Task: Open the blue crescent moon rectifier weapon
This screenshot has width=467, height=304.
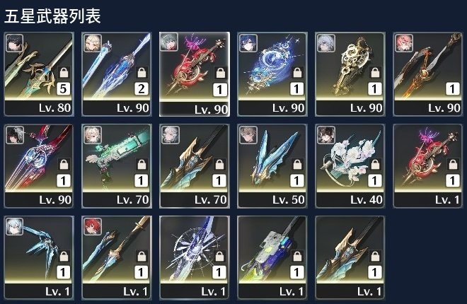Action: (x=272, y=74)
